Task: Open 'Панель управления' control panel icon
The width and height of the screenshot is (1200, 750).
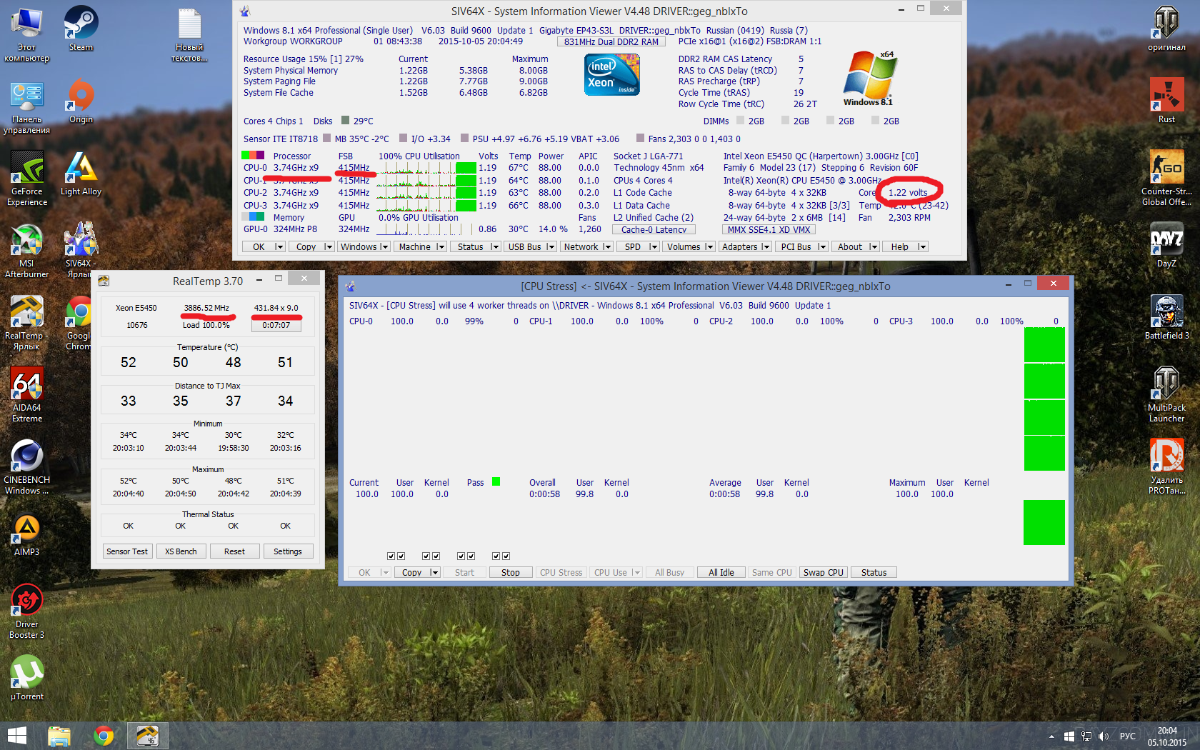Action: pos(27,106)
